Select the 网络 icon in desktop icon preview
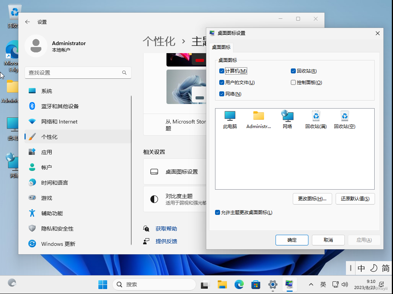The width and height of the screenshot is (393, 294). tap(287, 119)
